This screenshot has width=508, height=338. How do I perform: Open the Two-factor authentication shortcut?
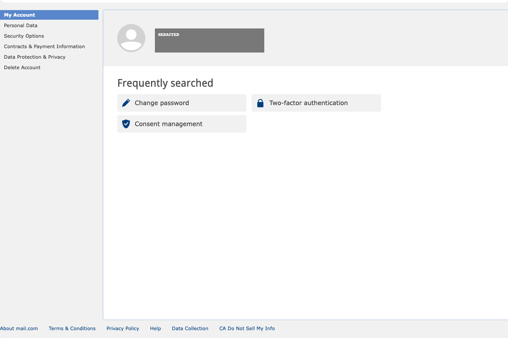pos(316,103)
